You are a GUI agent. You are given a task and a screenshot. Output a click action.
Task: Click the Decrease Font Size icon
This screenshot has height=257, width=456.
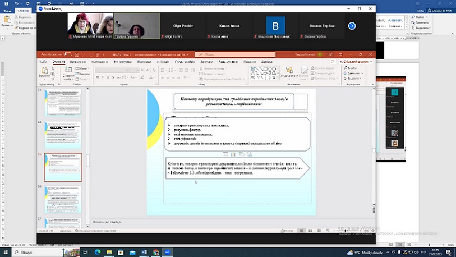(148, 70)
